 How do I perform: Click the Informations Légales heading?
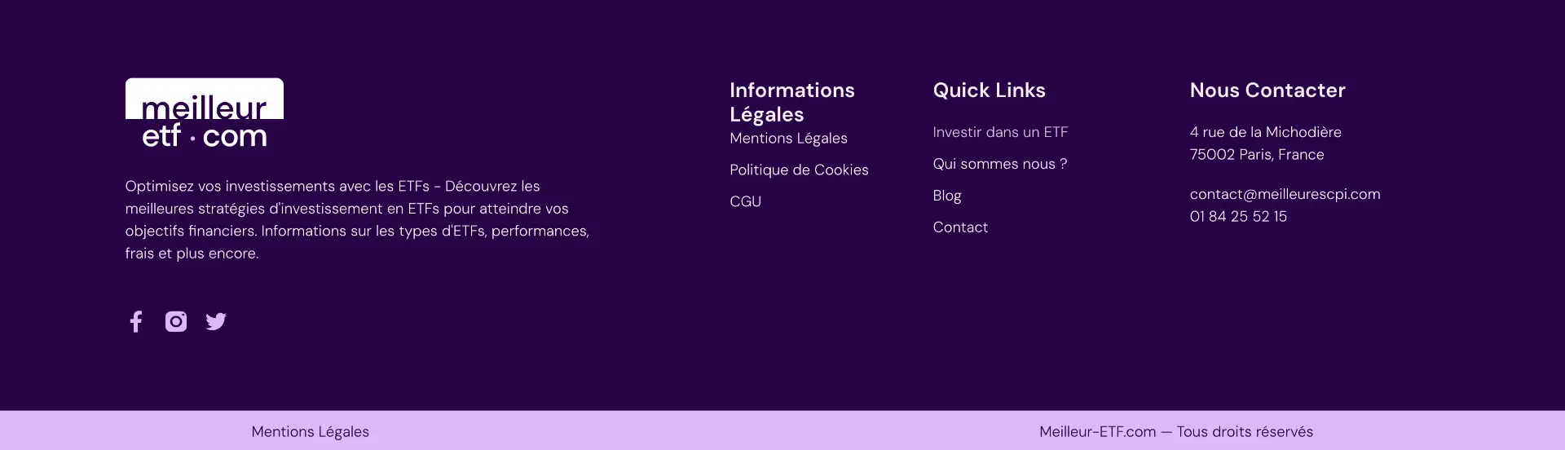(792, 103)
